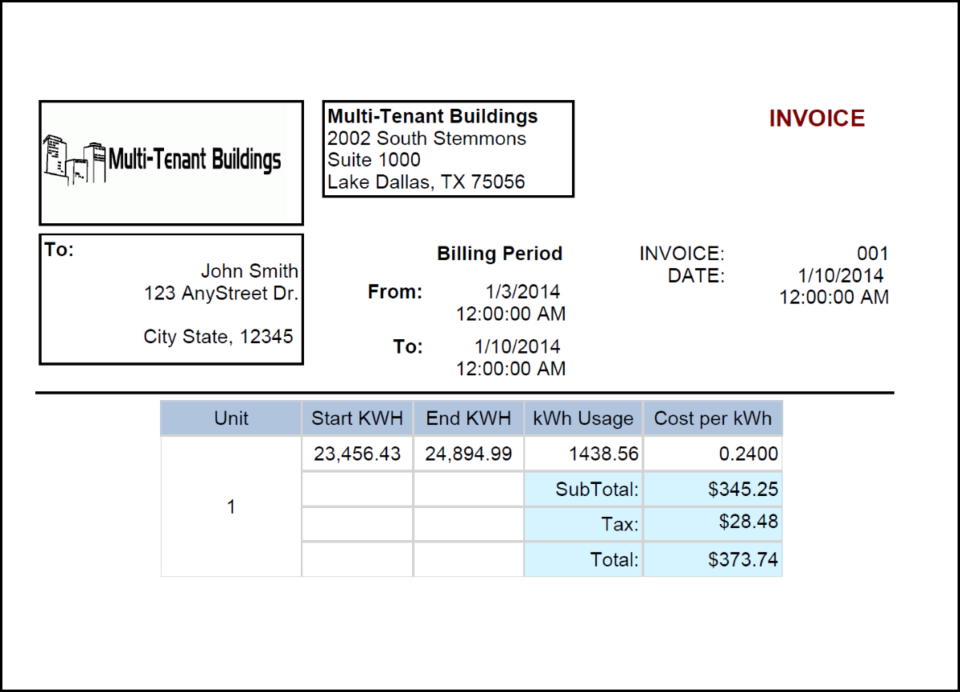960x692 pixels.
Task: Select the usage value 1438.56
Action: tap(603, 454)
